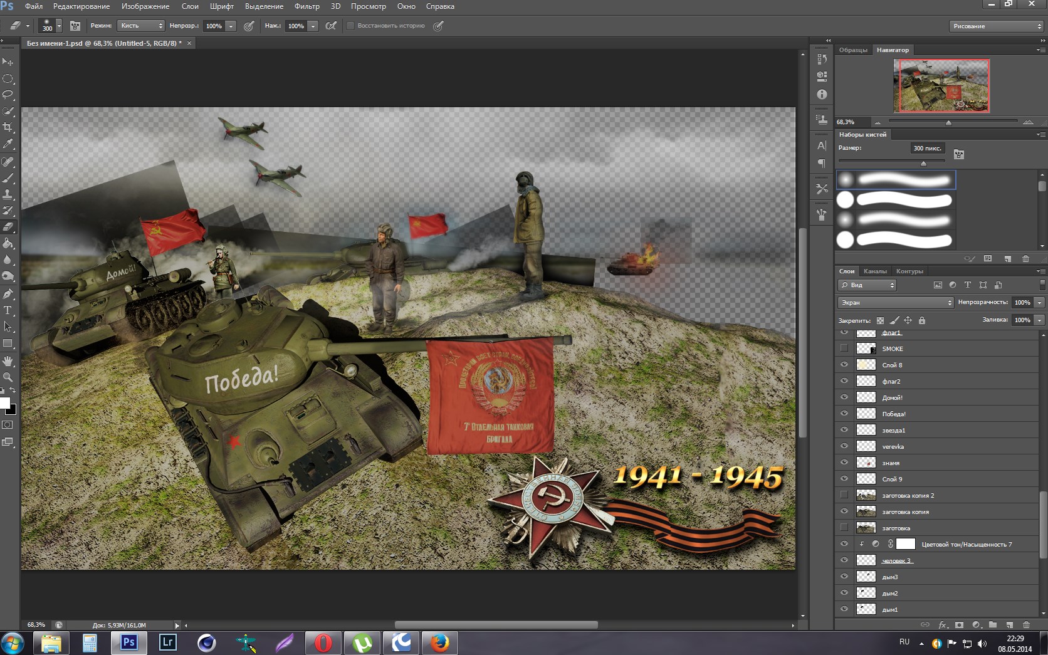Open the Character panel icon
This screenshot has height=655, width=1048.
822,145
